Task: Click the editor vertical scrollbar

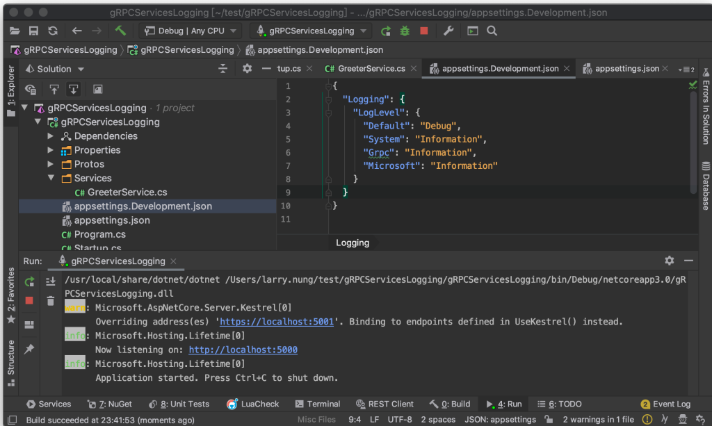Action: point(693,143)
